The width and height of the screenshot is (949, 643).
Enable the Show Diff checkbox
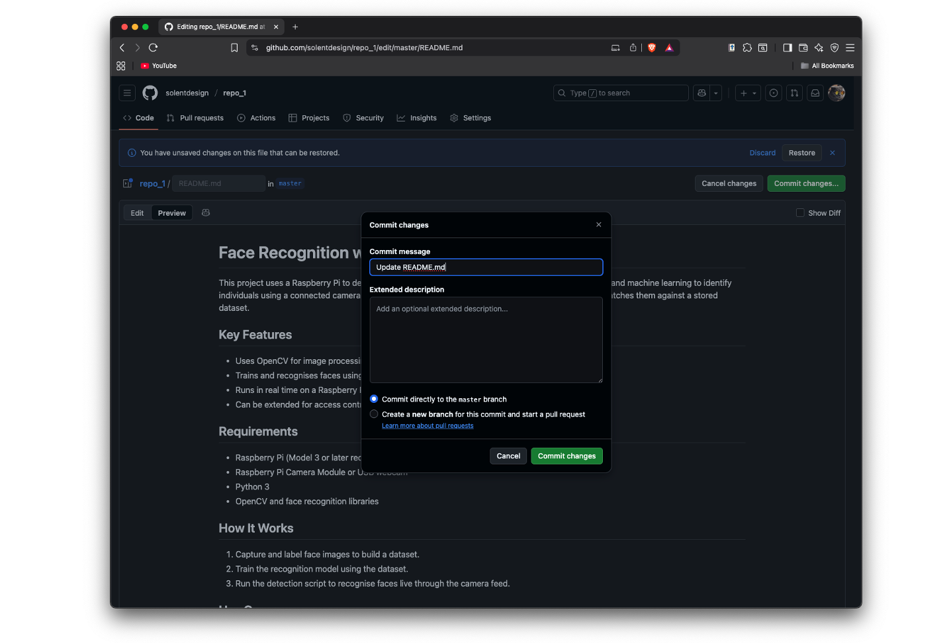[800, 213]
